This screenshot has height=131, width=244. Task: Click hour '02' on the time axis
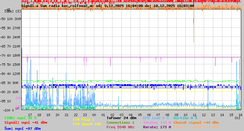(112, 115)
